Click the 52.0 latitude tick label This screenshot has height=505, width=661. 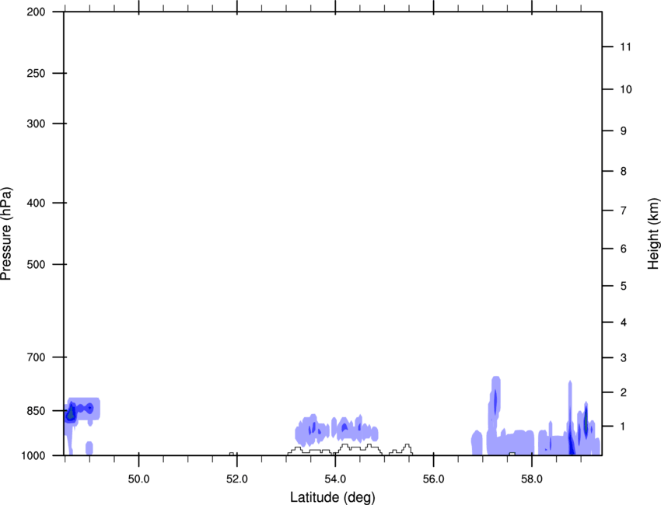pyautogui.click(x=237, y=479)
